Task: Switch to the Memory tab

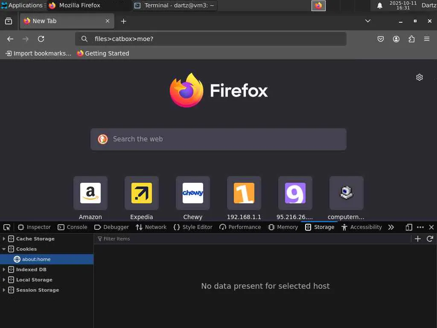Action: tap(283, 227)
